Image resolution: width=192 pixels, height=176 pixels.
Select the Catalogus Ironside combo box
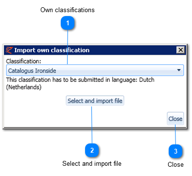coord(95,70)
